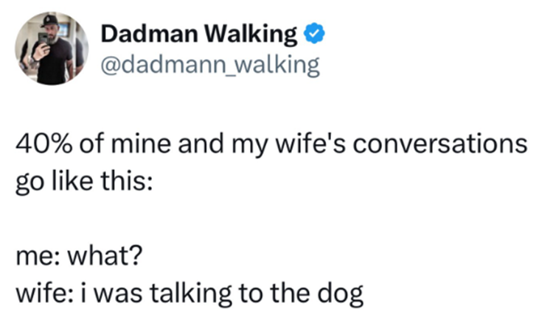Click the @dadmann_walking handle

point(209,66)
